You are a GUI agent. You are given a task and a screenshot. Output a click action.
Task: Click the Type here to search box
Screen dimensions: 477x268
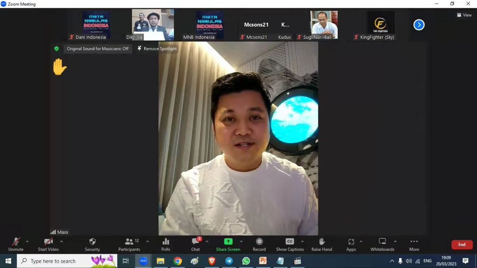[x=67, y=261]
